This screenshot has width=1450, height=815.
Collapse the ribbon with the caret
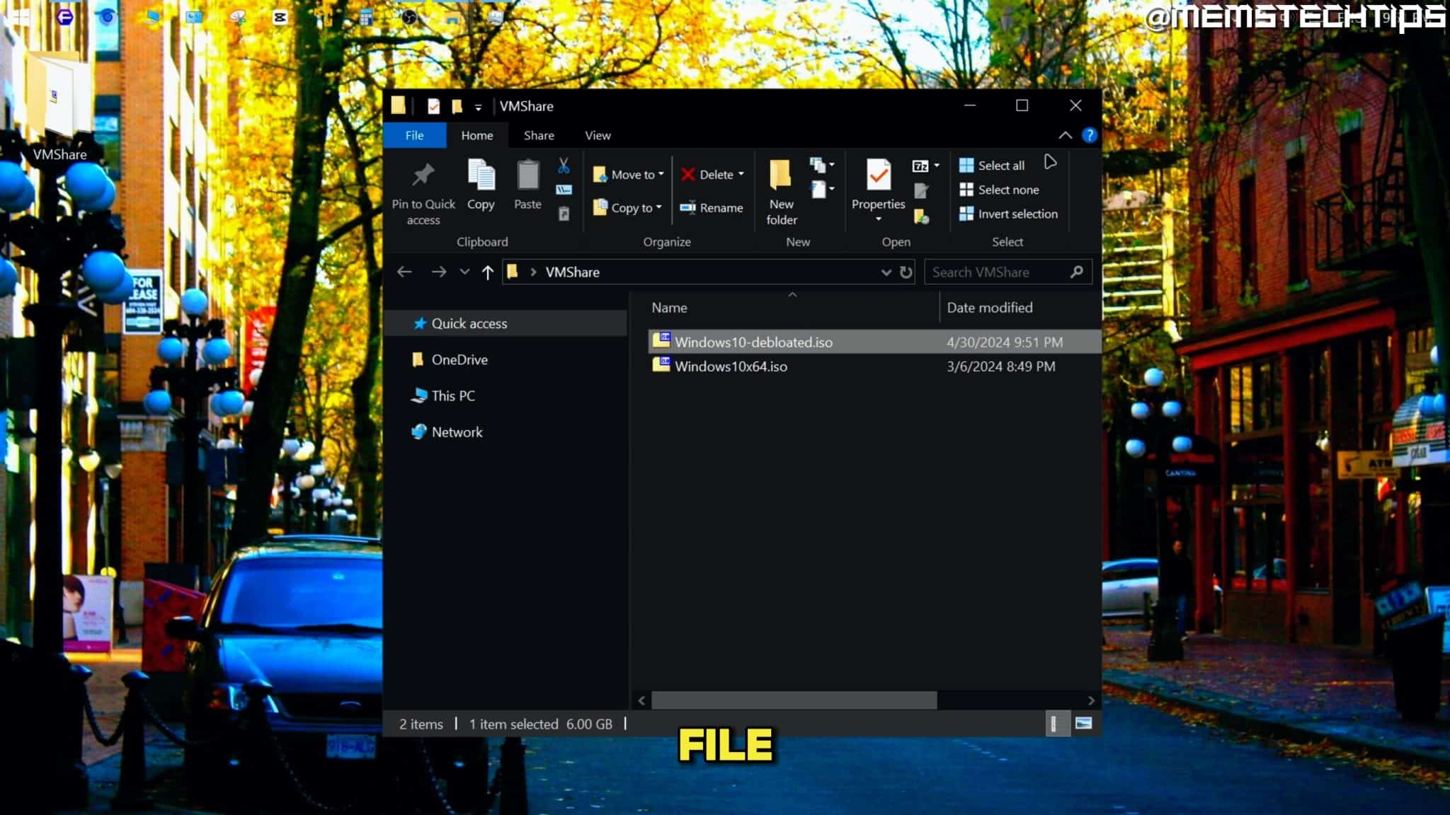[x=1065, y=134]
